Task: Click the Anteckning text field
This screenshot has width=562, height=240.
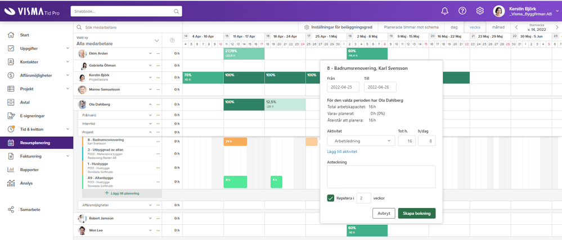Action: (x=381, y=176)
